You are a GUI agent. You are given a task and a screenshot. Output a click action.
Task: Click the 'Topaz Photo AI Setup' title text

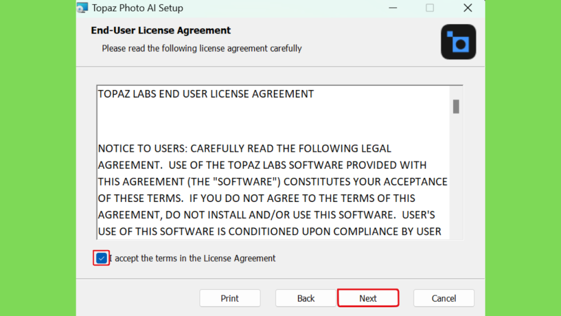pyautogui.click(x=138, y=8)
